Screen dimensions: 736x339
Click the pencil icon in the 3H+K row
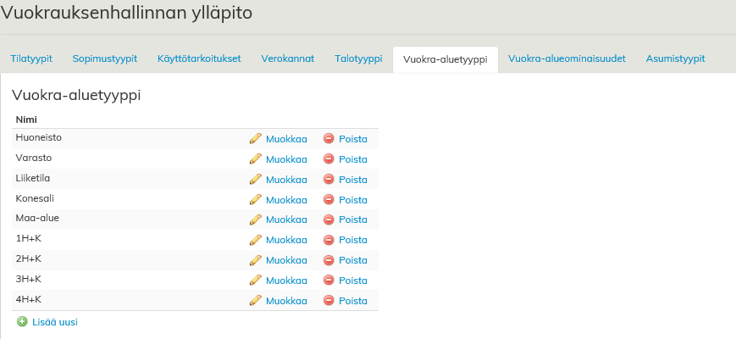coord(256,280)
